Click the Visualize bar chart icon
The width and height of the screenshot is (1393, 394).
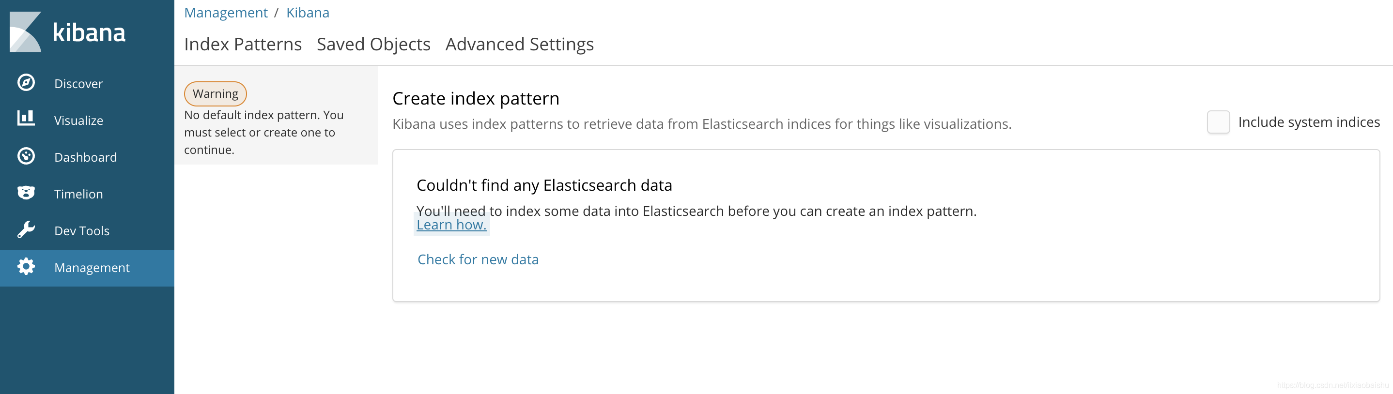[x=26, y=119]
